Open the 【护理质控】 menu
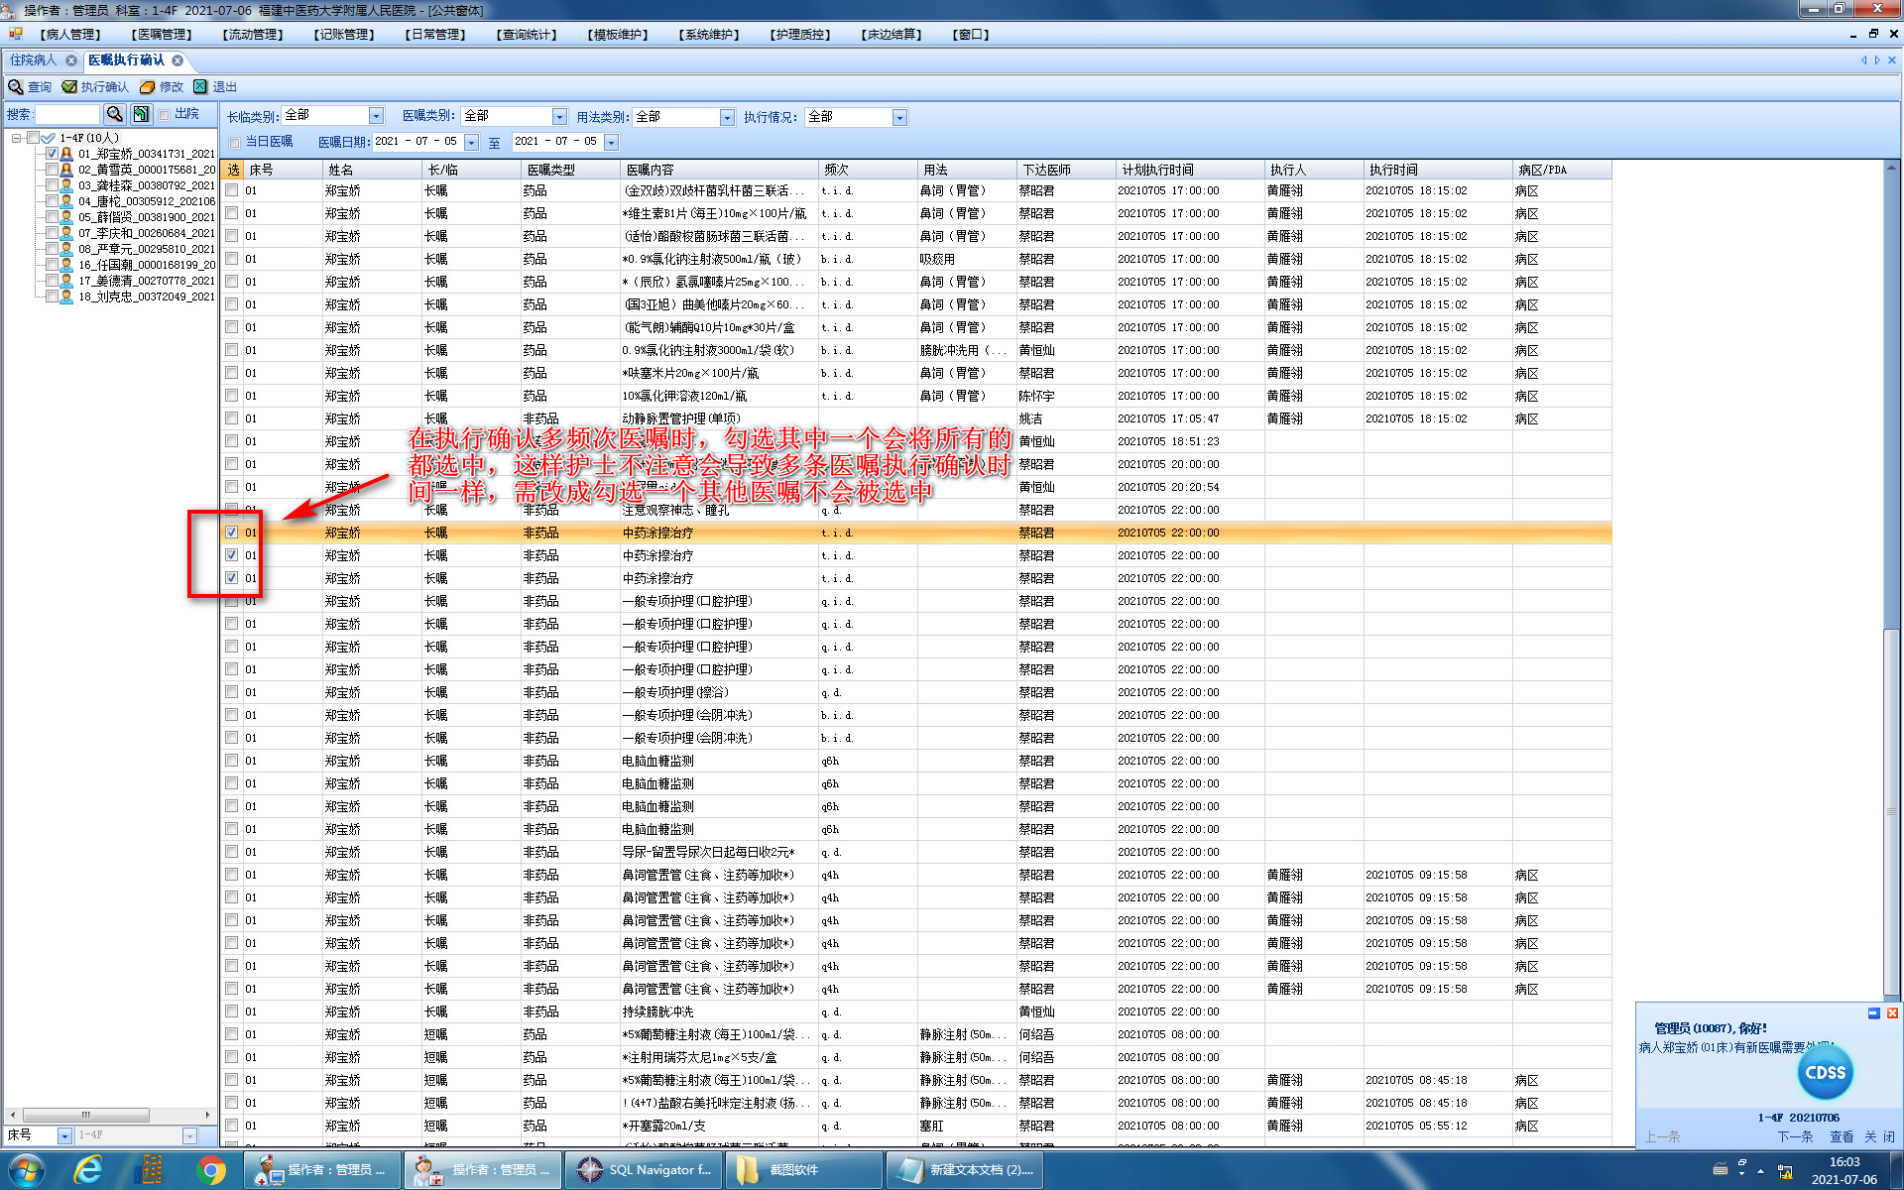This screenshot has height=1190, width=1904. pyautogui.click(x=799, y=35)
